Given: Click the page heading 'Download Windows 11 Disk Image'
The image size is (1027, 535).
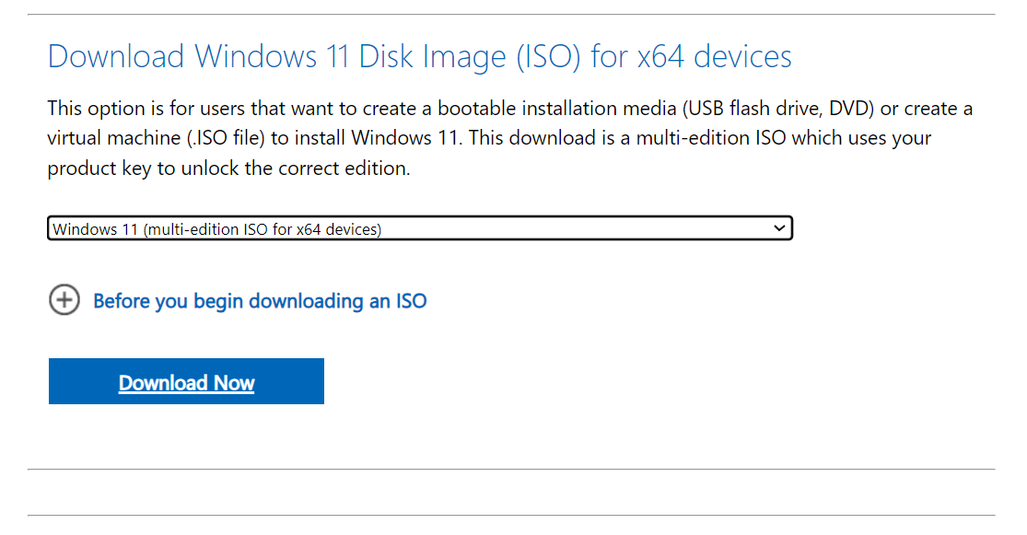Looking at the screenshot, I should (419, 56).
